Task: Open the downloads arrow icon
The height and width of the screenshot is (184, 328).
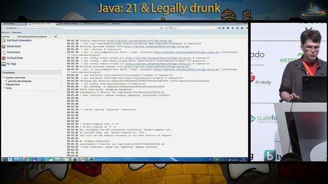Action: coord(233,28)
